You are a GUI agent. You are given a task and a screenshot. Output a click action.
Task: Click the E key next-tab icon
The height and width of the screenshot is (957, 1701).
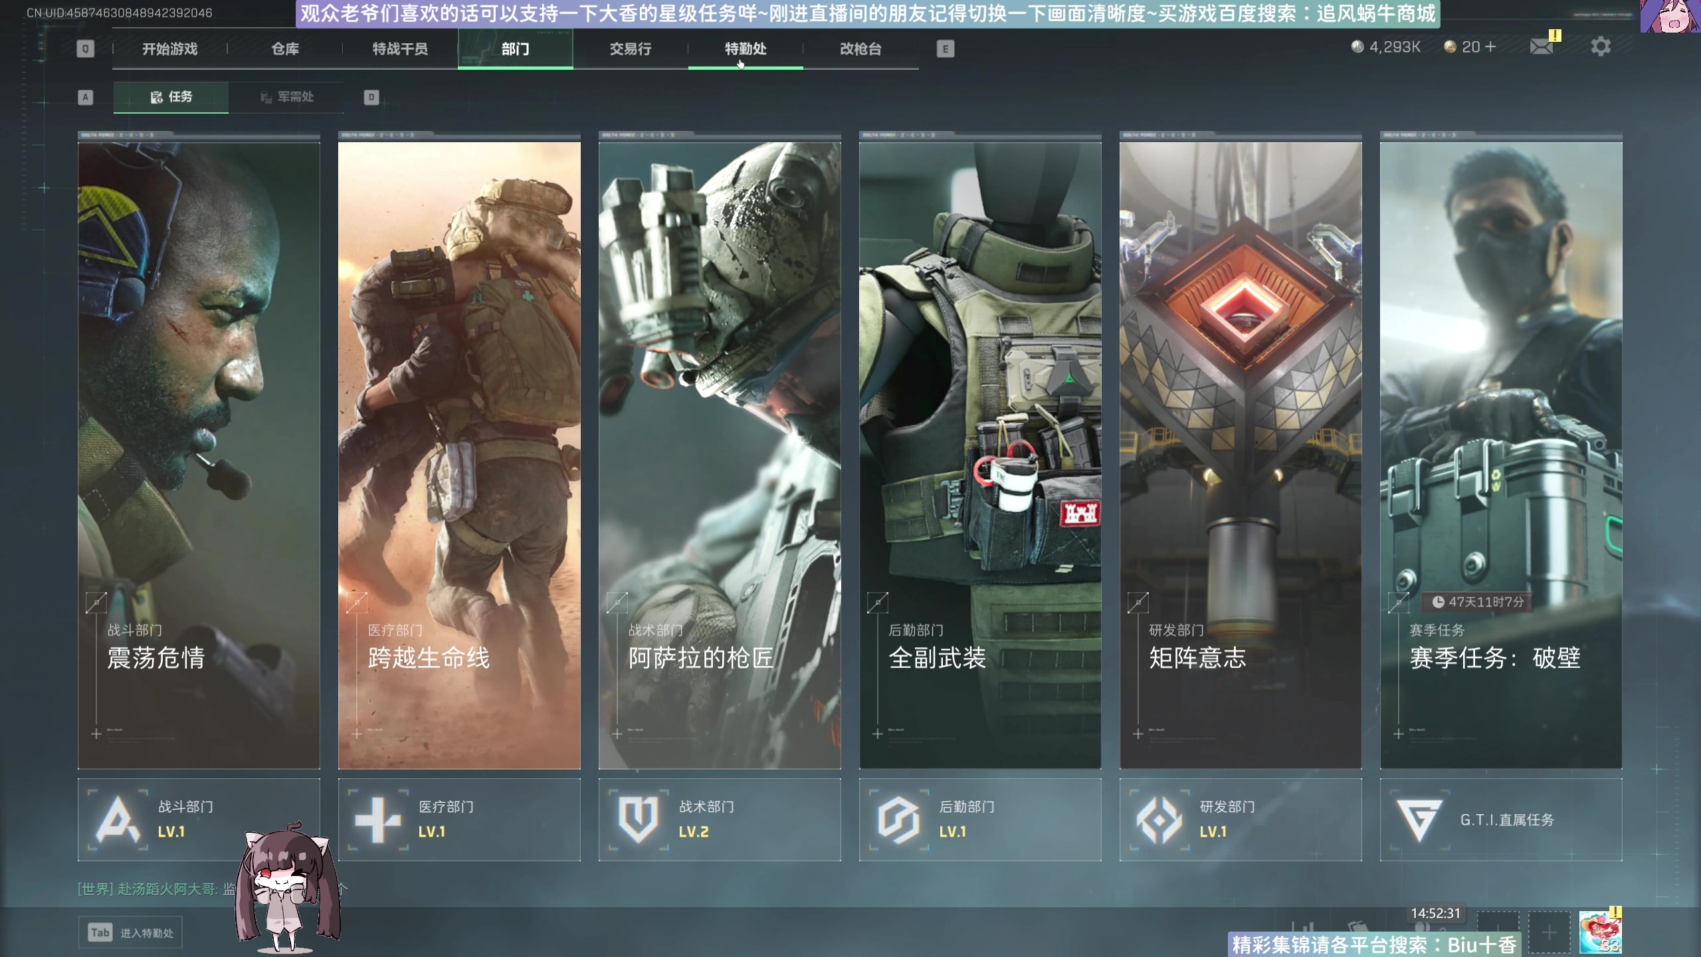[946, 49]
